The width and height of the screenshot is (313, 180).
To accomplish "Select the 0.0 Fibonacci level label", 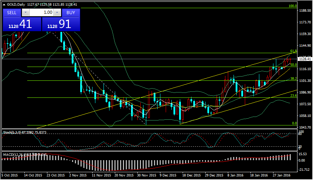I will click(x=294, y=123).
